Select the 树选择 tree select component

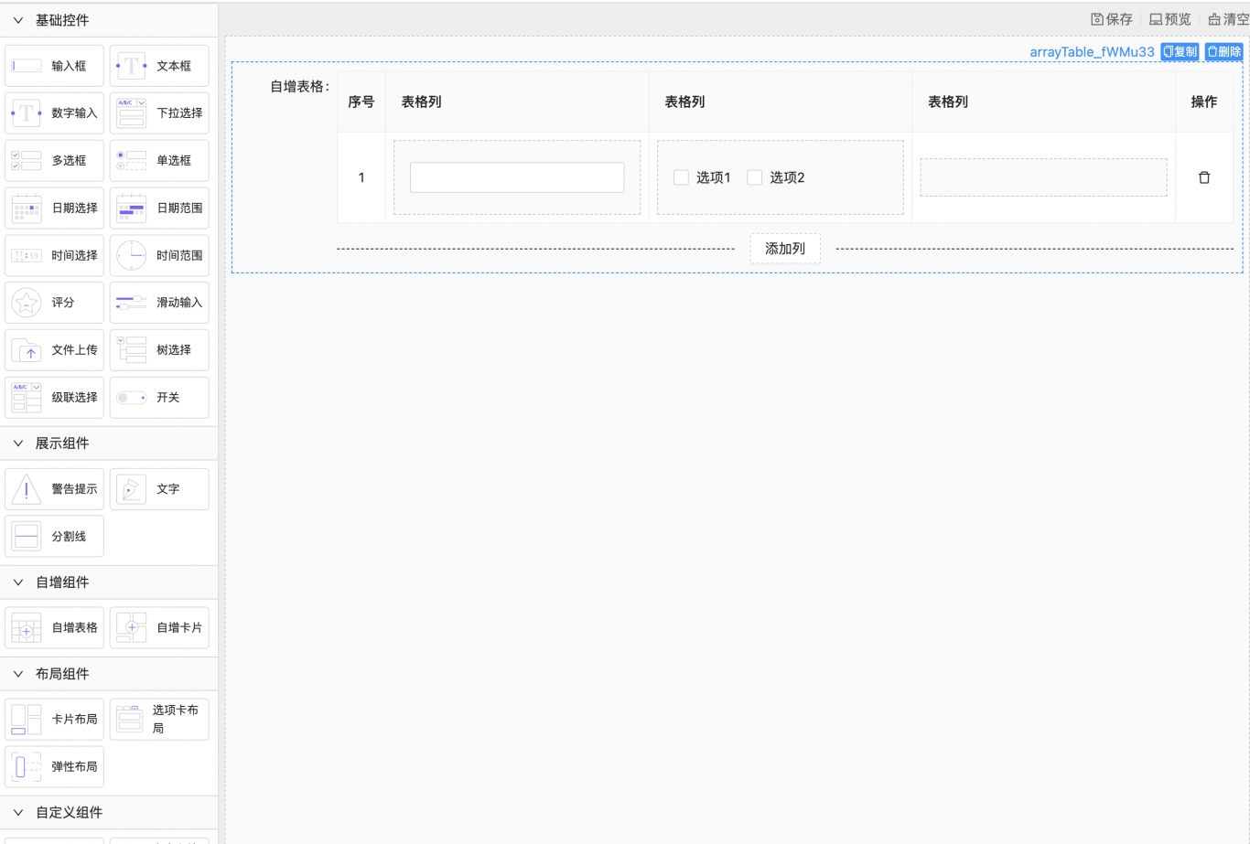click(159, 350)
